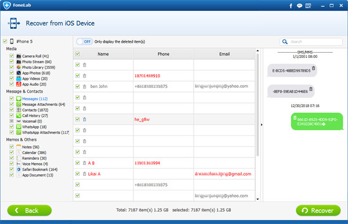This screenshot has height=224, width=348.
Task: Click the FoneLab shield logo
Action: tap(7, 5)
